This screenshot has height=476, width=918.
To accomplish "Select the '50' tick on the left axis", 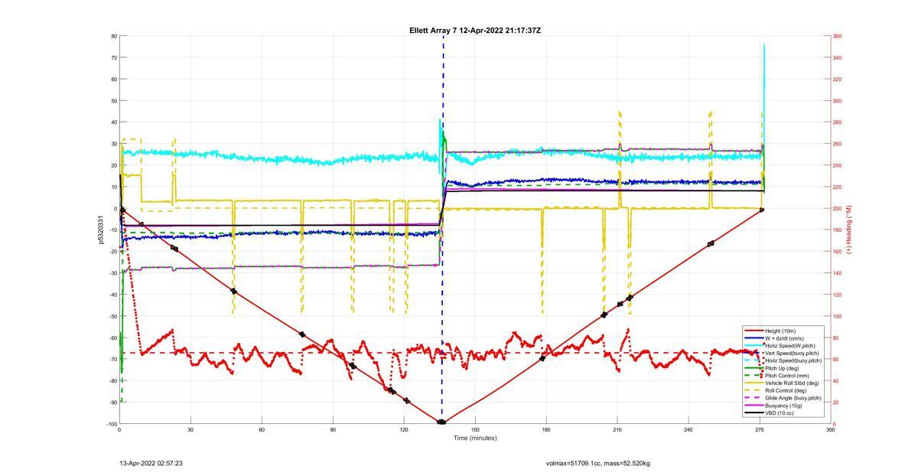I will (113, 100).
